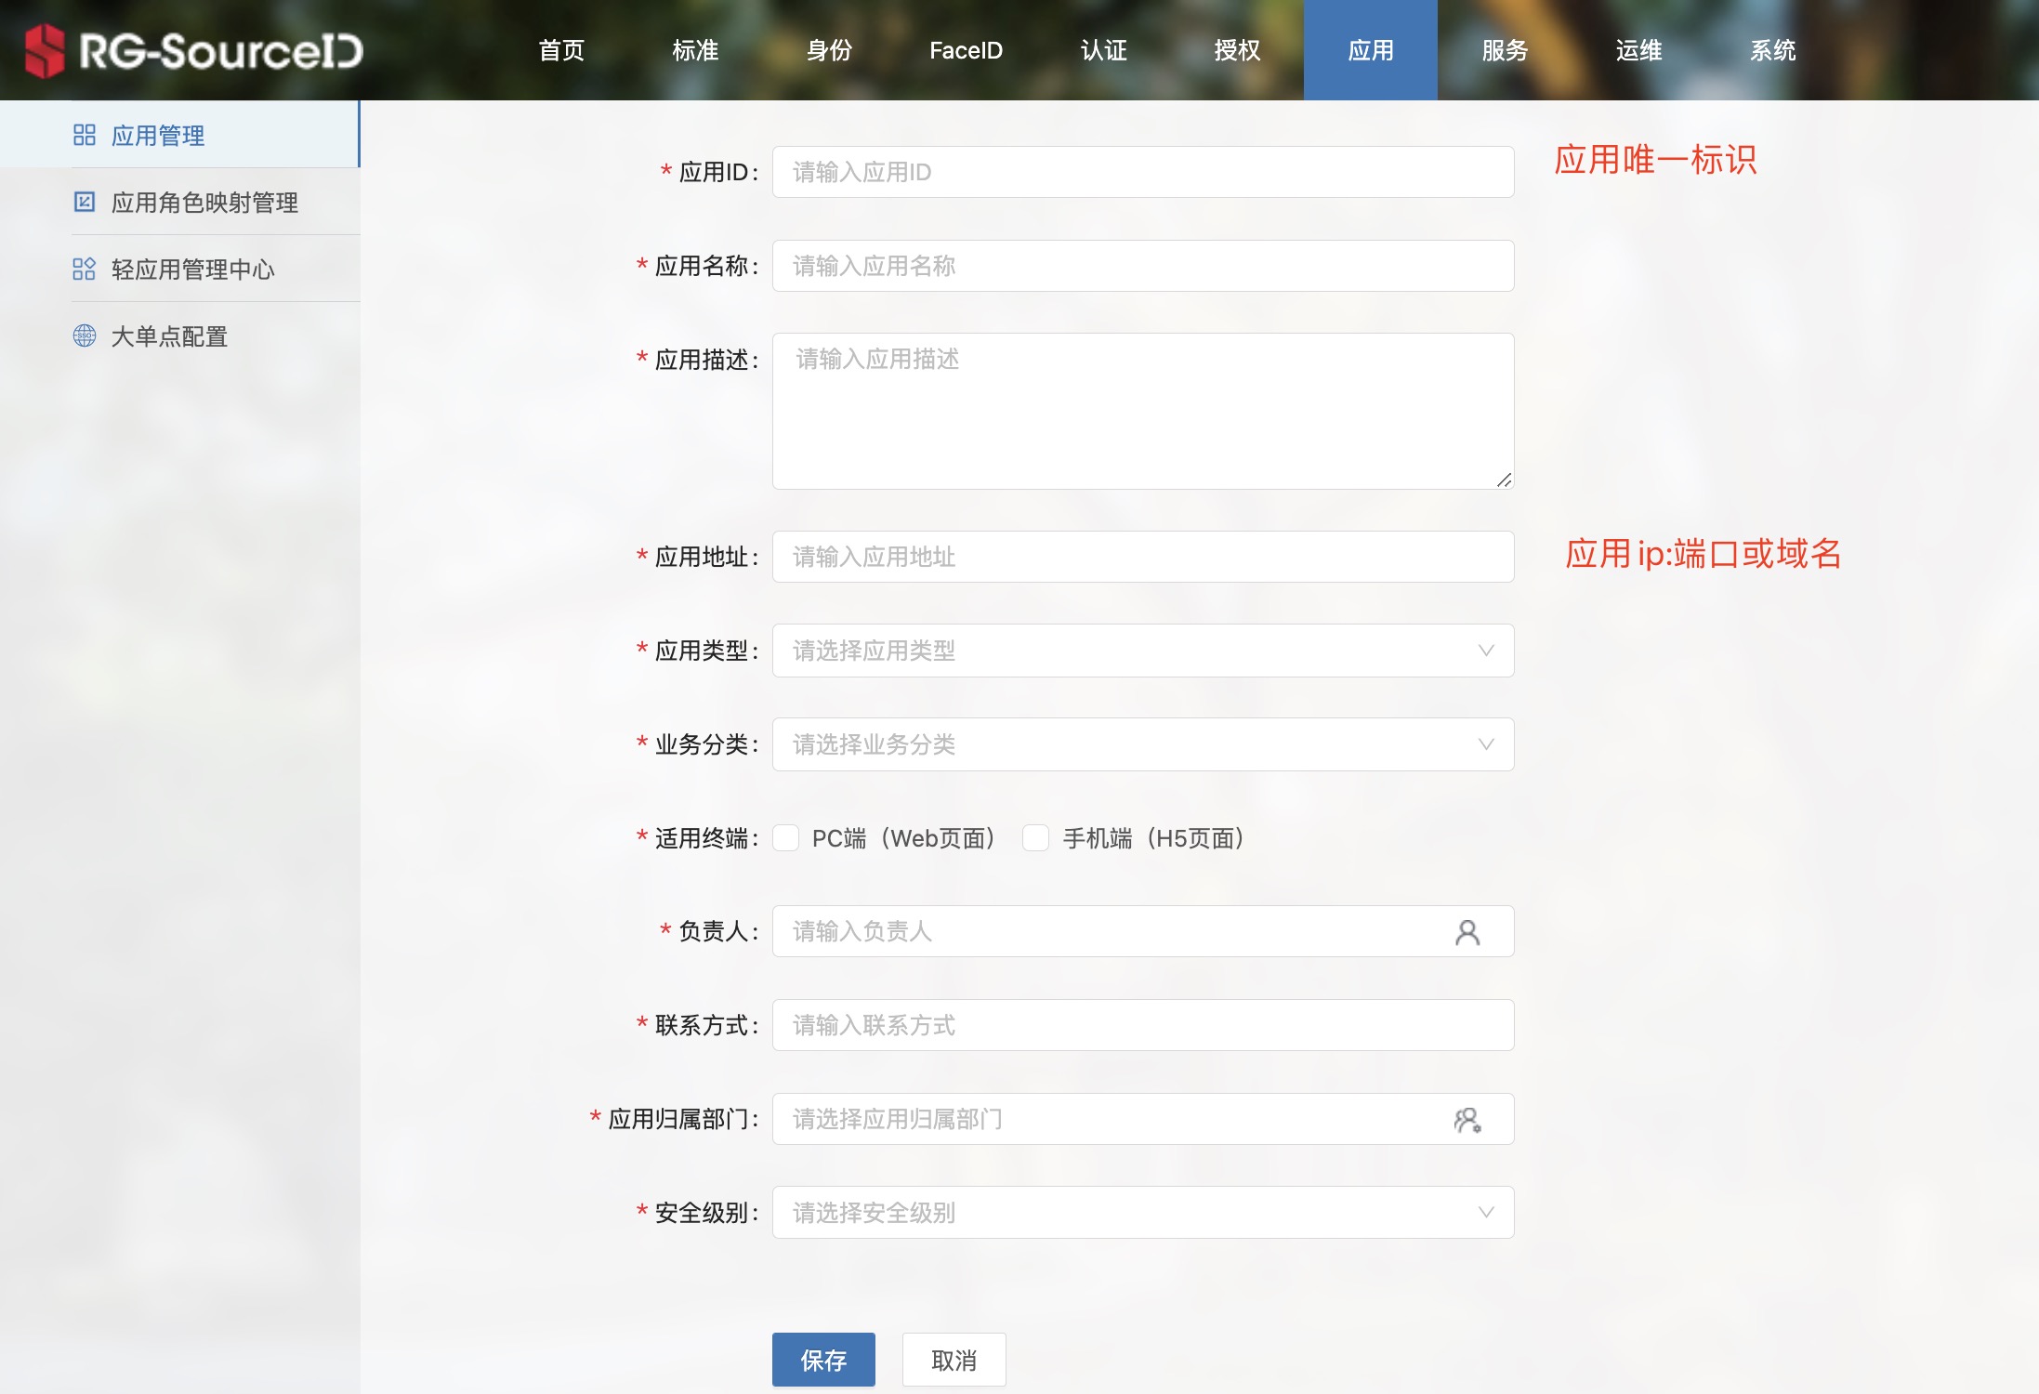Click the 大单点配置 globe icon
This screenshot has height=1394, width=2039.
click(x=85, y=335)
